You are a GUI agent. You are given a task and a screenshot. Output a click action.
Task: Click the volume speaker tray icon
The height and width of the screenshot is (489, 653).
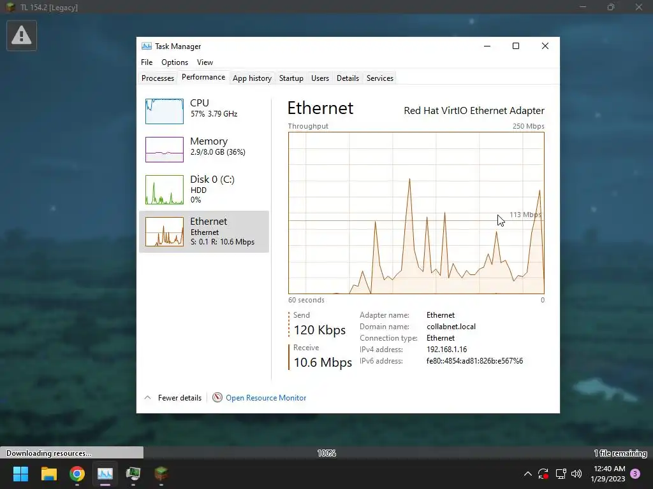tap(576, 474)
